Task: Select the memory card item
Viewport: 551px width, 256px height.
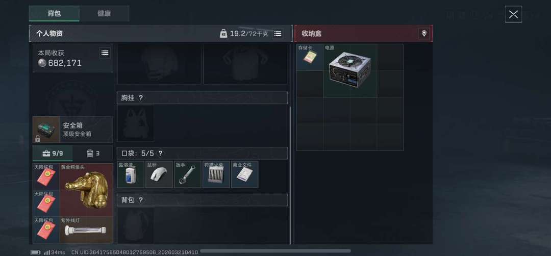Action: tap(310, 57)
